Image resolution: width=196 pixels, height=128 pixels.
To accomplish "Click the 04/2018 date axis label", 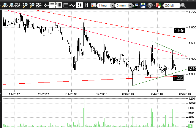I will (x=157, y=94).
